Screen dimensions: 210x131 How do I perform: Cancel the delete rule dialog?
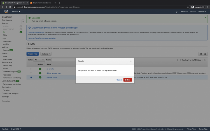point(119,80)
